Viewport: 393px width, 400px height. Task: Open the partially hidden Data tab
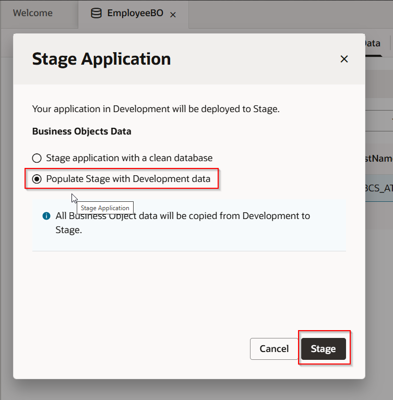click(x=373, y=43)
